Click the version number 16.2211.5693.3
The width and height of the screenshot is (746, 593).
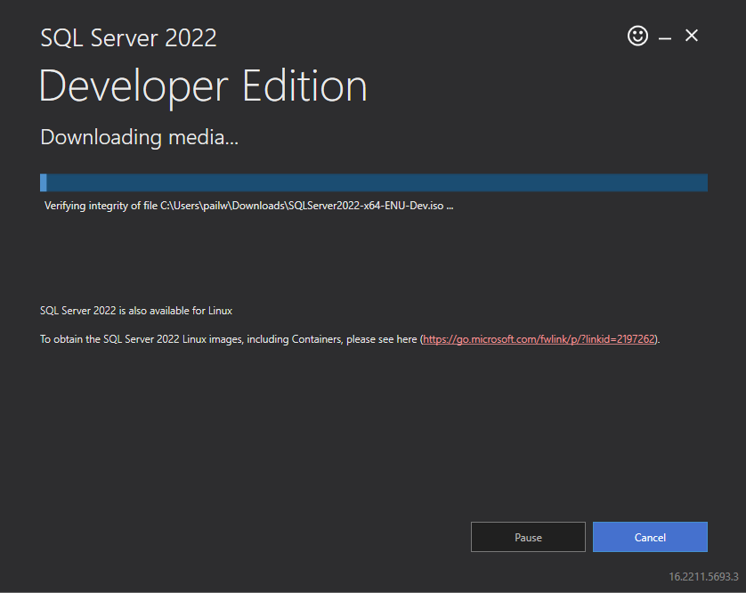coord(703,576)
